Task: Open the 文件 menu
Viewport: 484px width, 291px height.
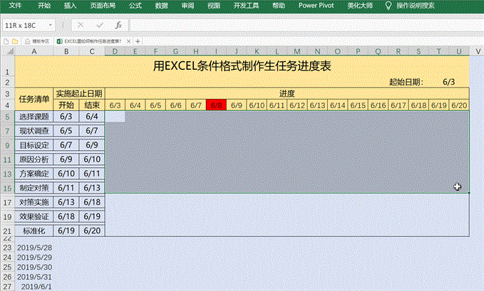Action: [15, 5]
